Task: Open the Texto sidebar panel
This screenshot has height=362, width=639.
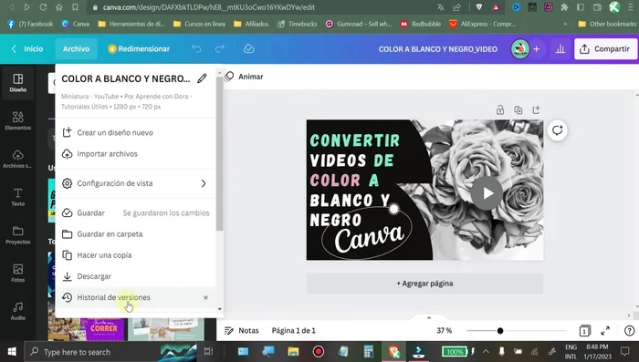Action: tap(18, 197)
